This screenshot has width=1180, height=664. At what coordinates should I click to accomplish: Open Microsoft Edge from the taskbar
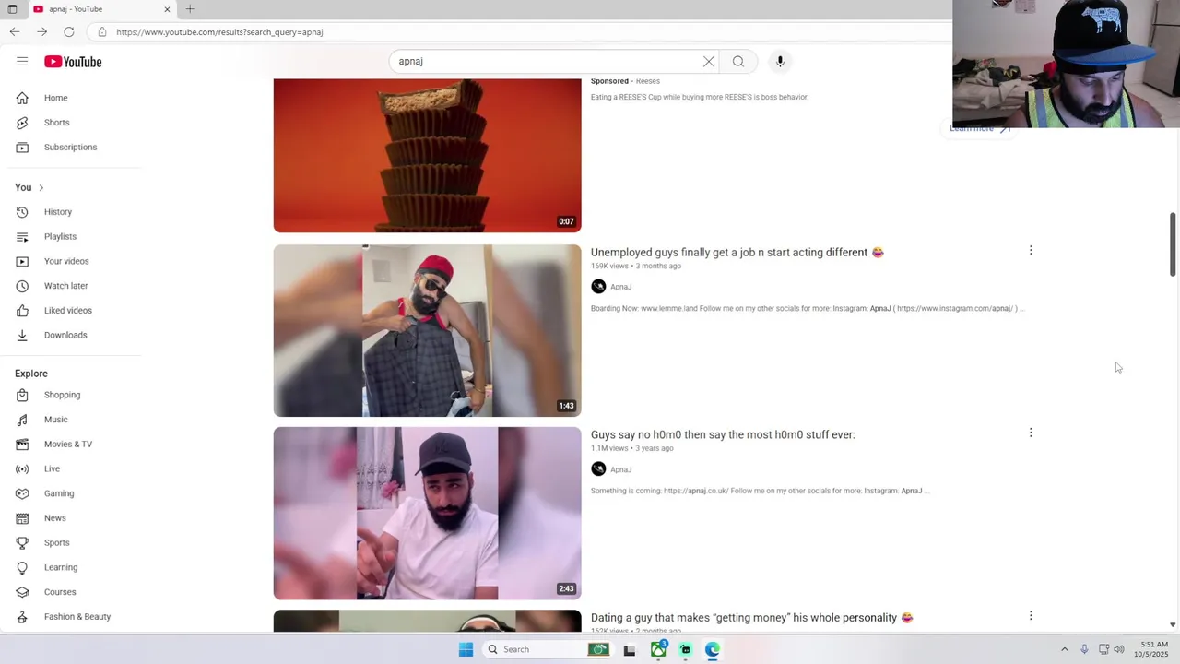click(713, 649)
